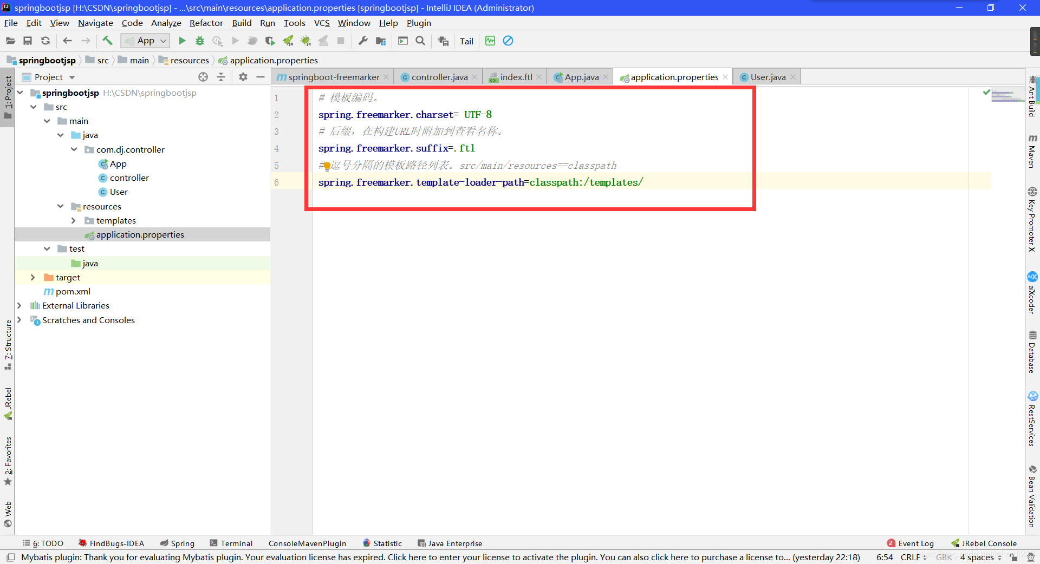Open the Navigate menu
Image resolution: width=1040 pixels, height=564 pixels.
click(x=95, y=23)
